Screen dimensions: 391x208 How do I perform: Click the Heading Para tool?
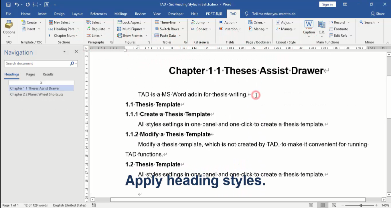[x=64, y=29]
